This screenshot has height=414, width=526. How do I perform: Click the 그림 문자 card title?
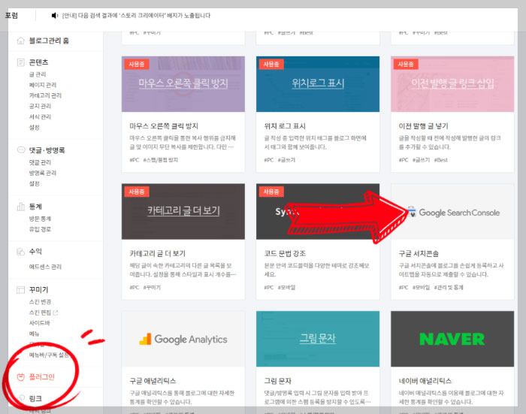click(278, 381)
